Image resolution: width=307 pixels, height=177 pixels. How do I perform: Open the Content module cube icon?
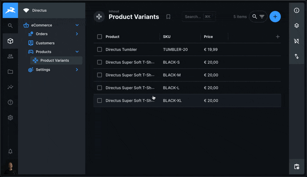pyautogui.click(x=10, y=41)
